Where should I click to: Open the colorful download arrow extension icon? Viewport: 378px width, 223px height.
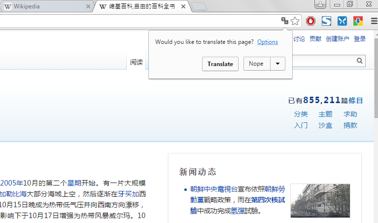(358, 21)
